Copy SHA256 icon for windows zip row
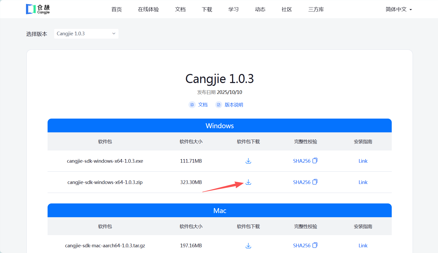 (x=315, y=182)
